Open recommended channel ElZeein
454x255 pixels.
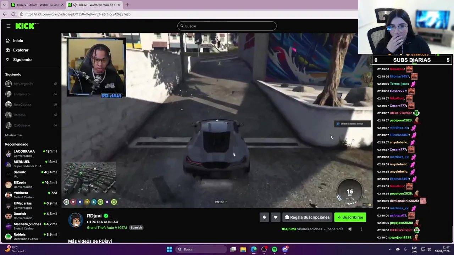(31, 185)
